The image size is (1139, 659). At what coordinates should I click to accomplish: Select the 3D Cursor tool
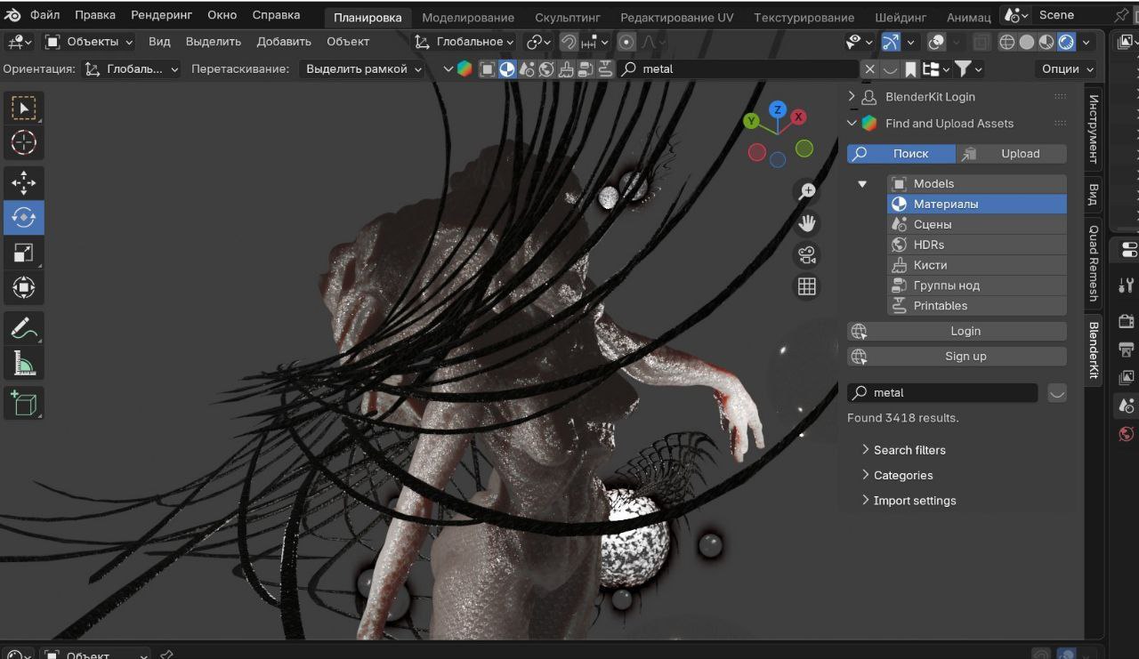[x=23, y=142]
